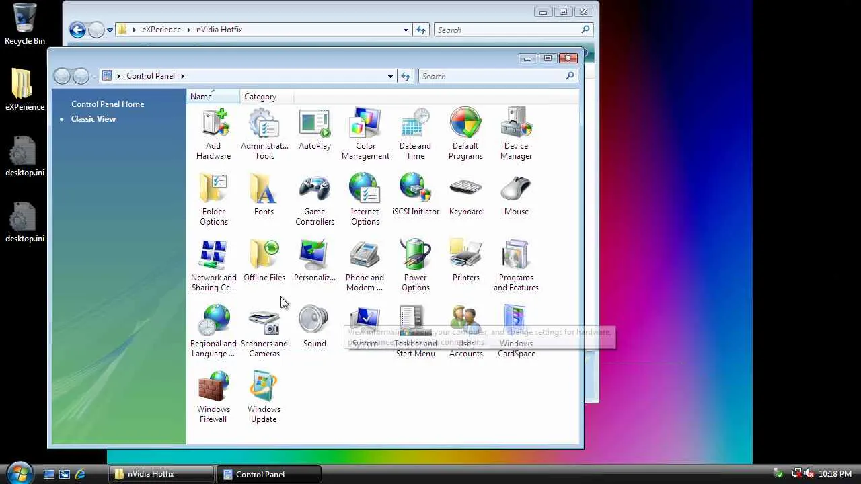Launch the AutoPlay settings
This screenshot has width=861, height=484.
click(315, 130)
